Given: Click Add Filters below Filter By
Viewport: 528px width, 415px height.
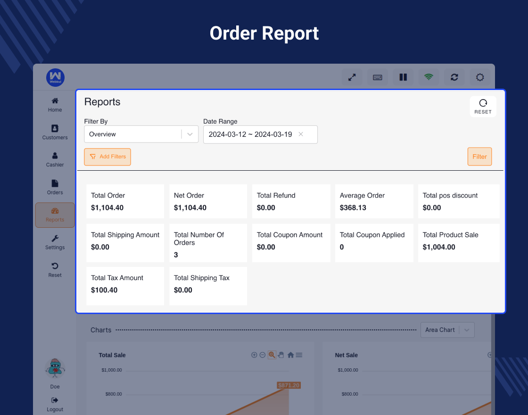Looking at the screenshot, I should (x=107, y=156).
